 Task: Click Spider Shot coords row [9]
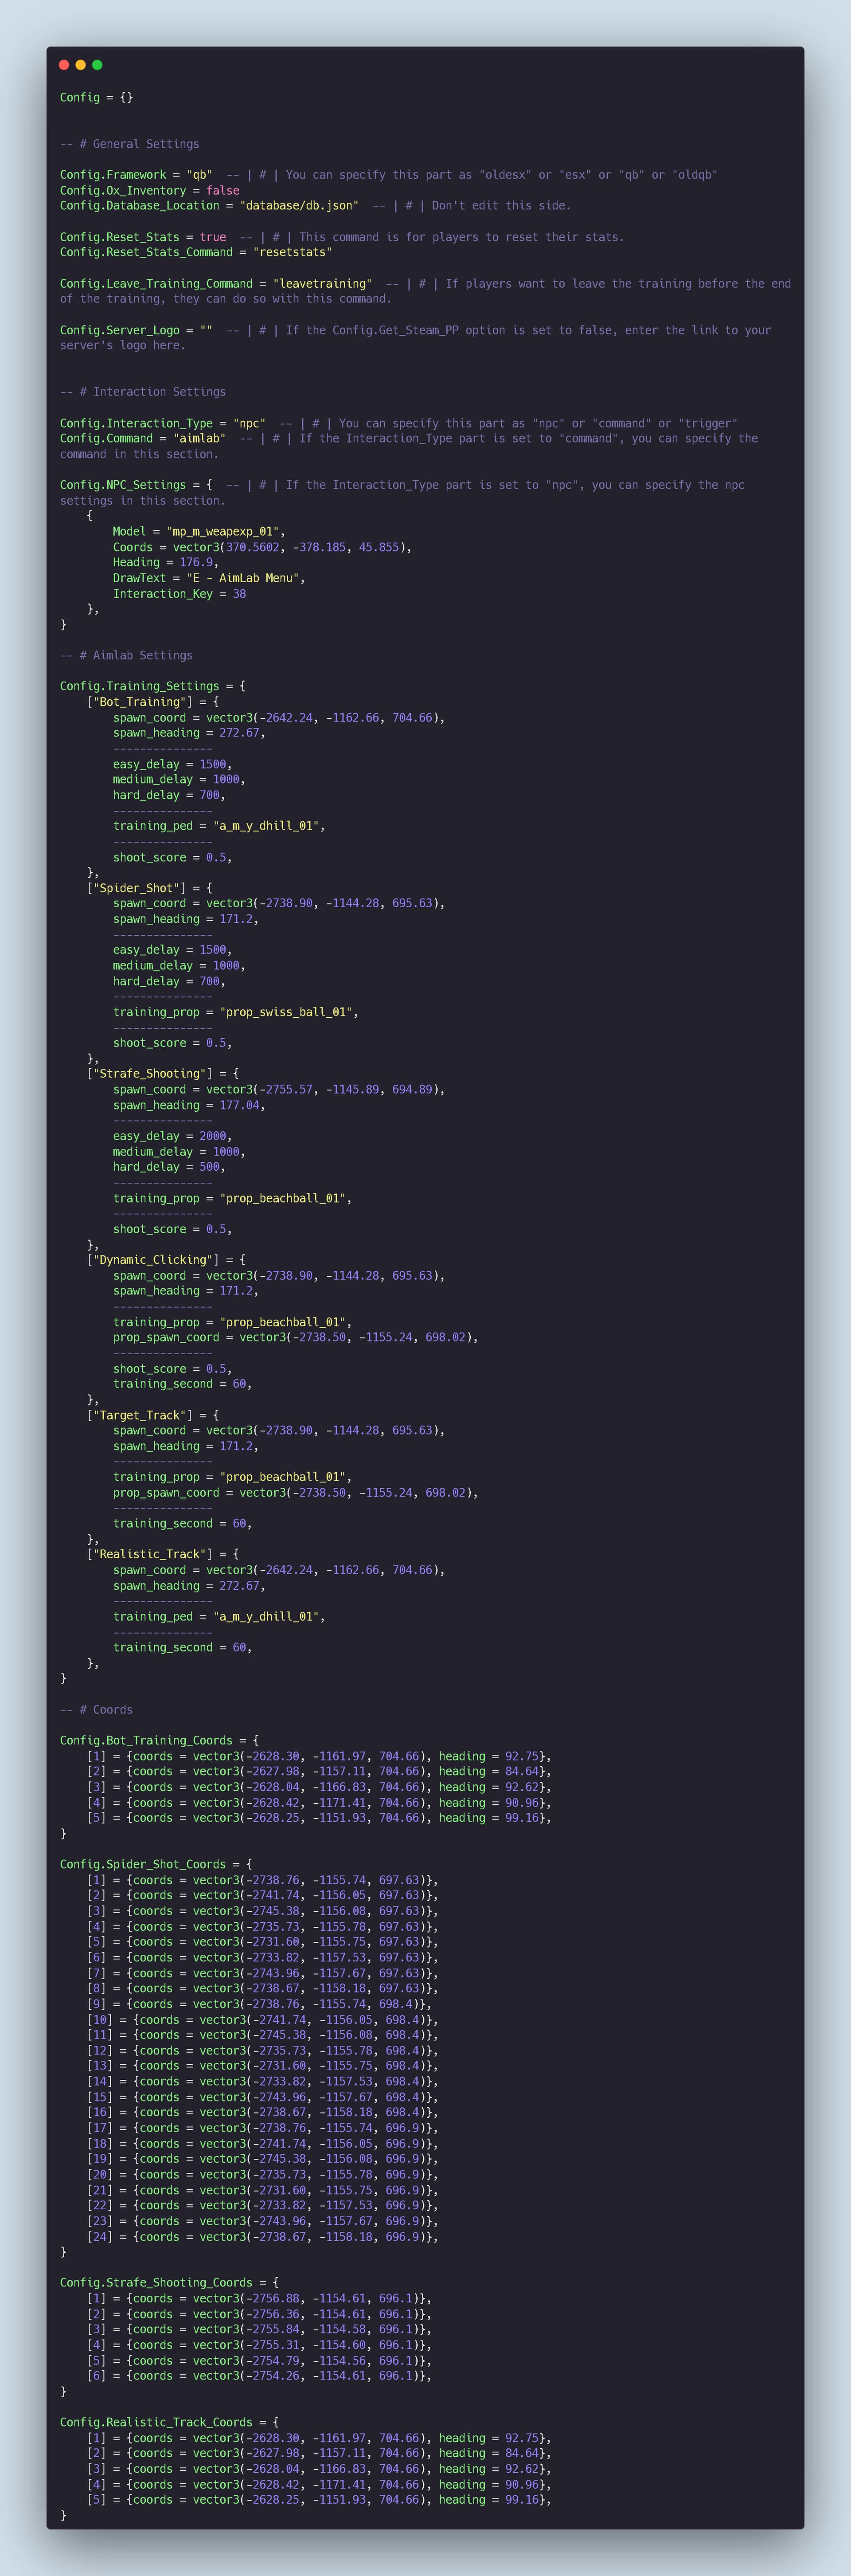(x=259, y=2004)
